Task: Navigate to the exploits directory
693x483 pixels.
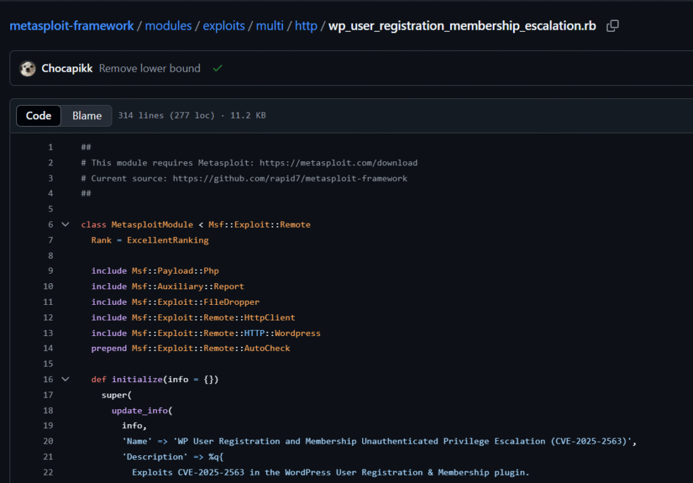Action: 223,26
